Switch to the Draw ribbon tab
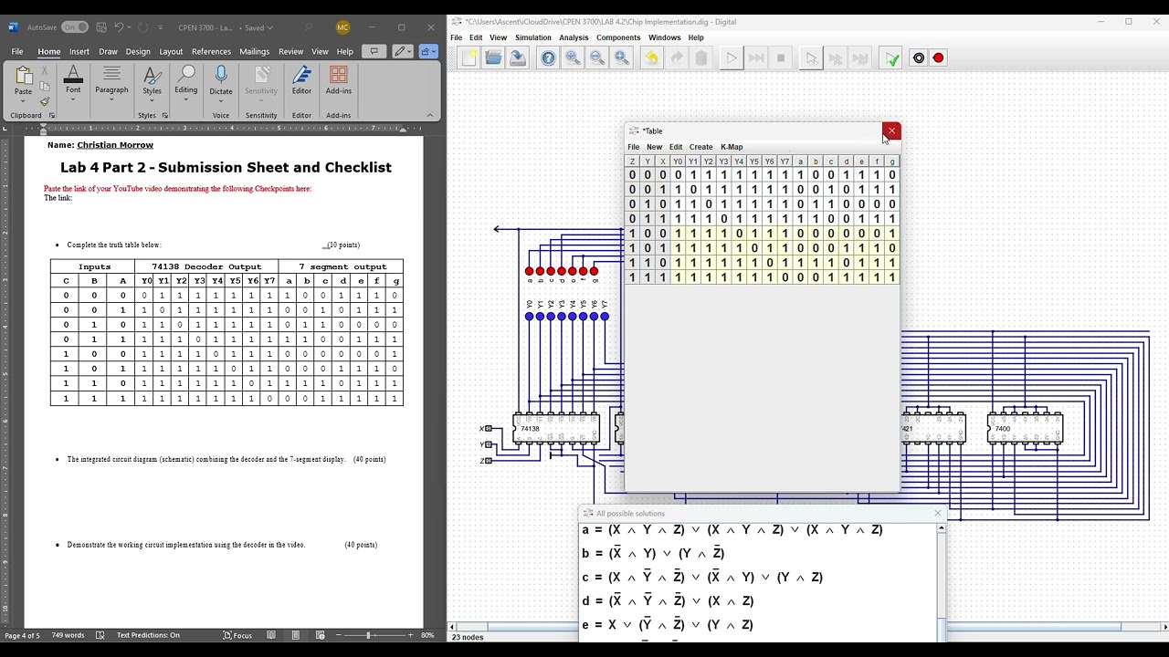Viewport: 1169px width, 657px height. point(108,52)
